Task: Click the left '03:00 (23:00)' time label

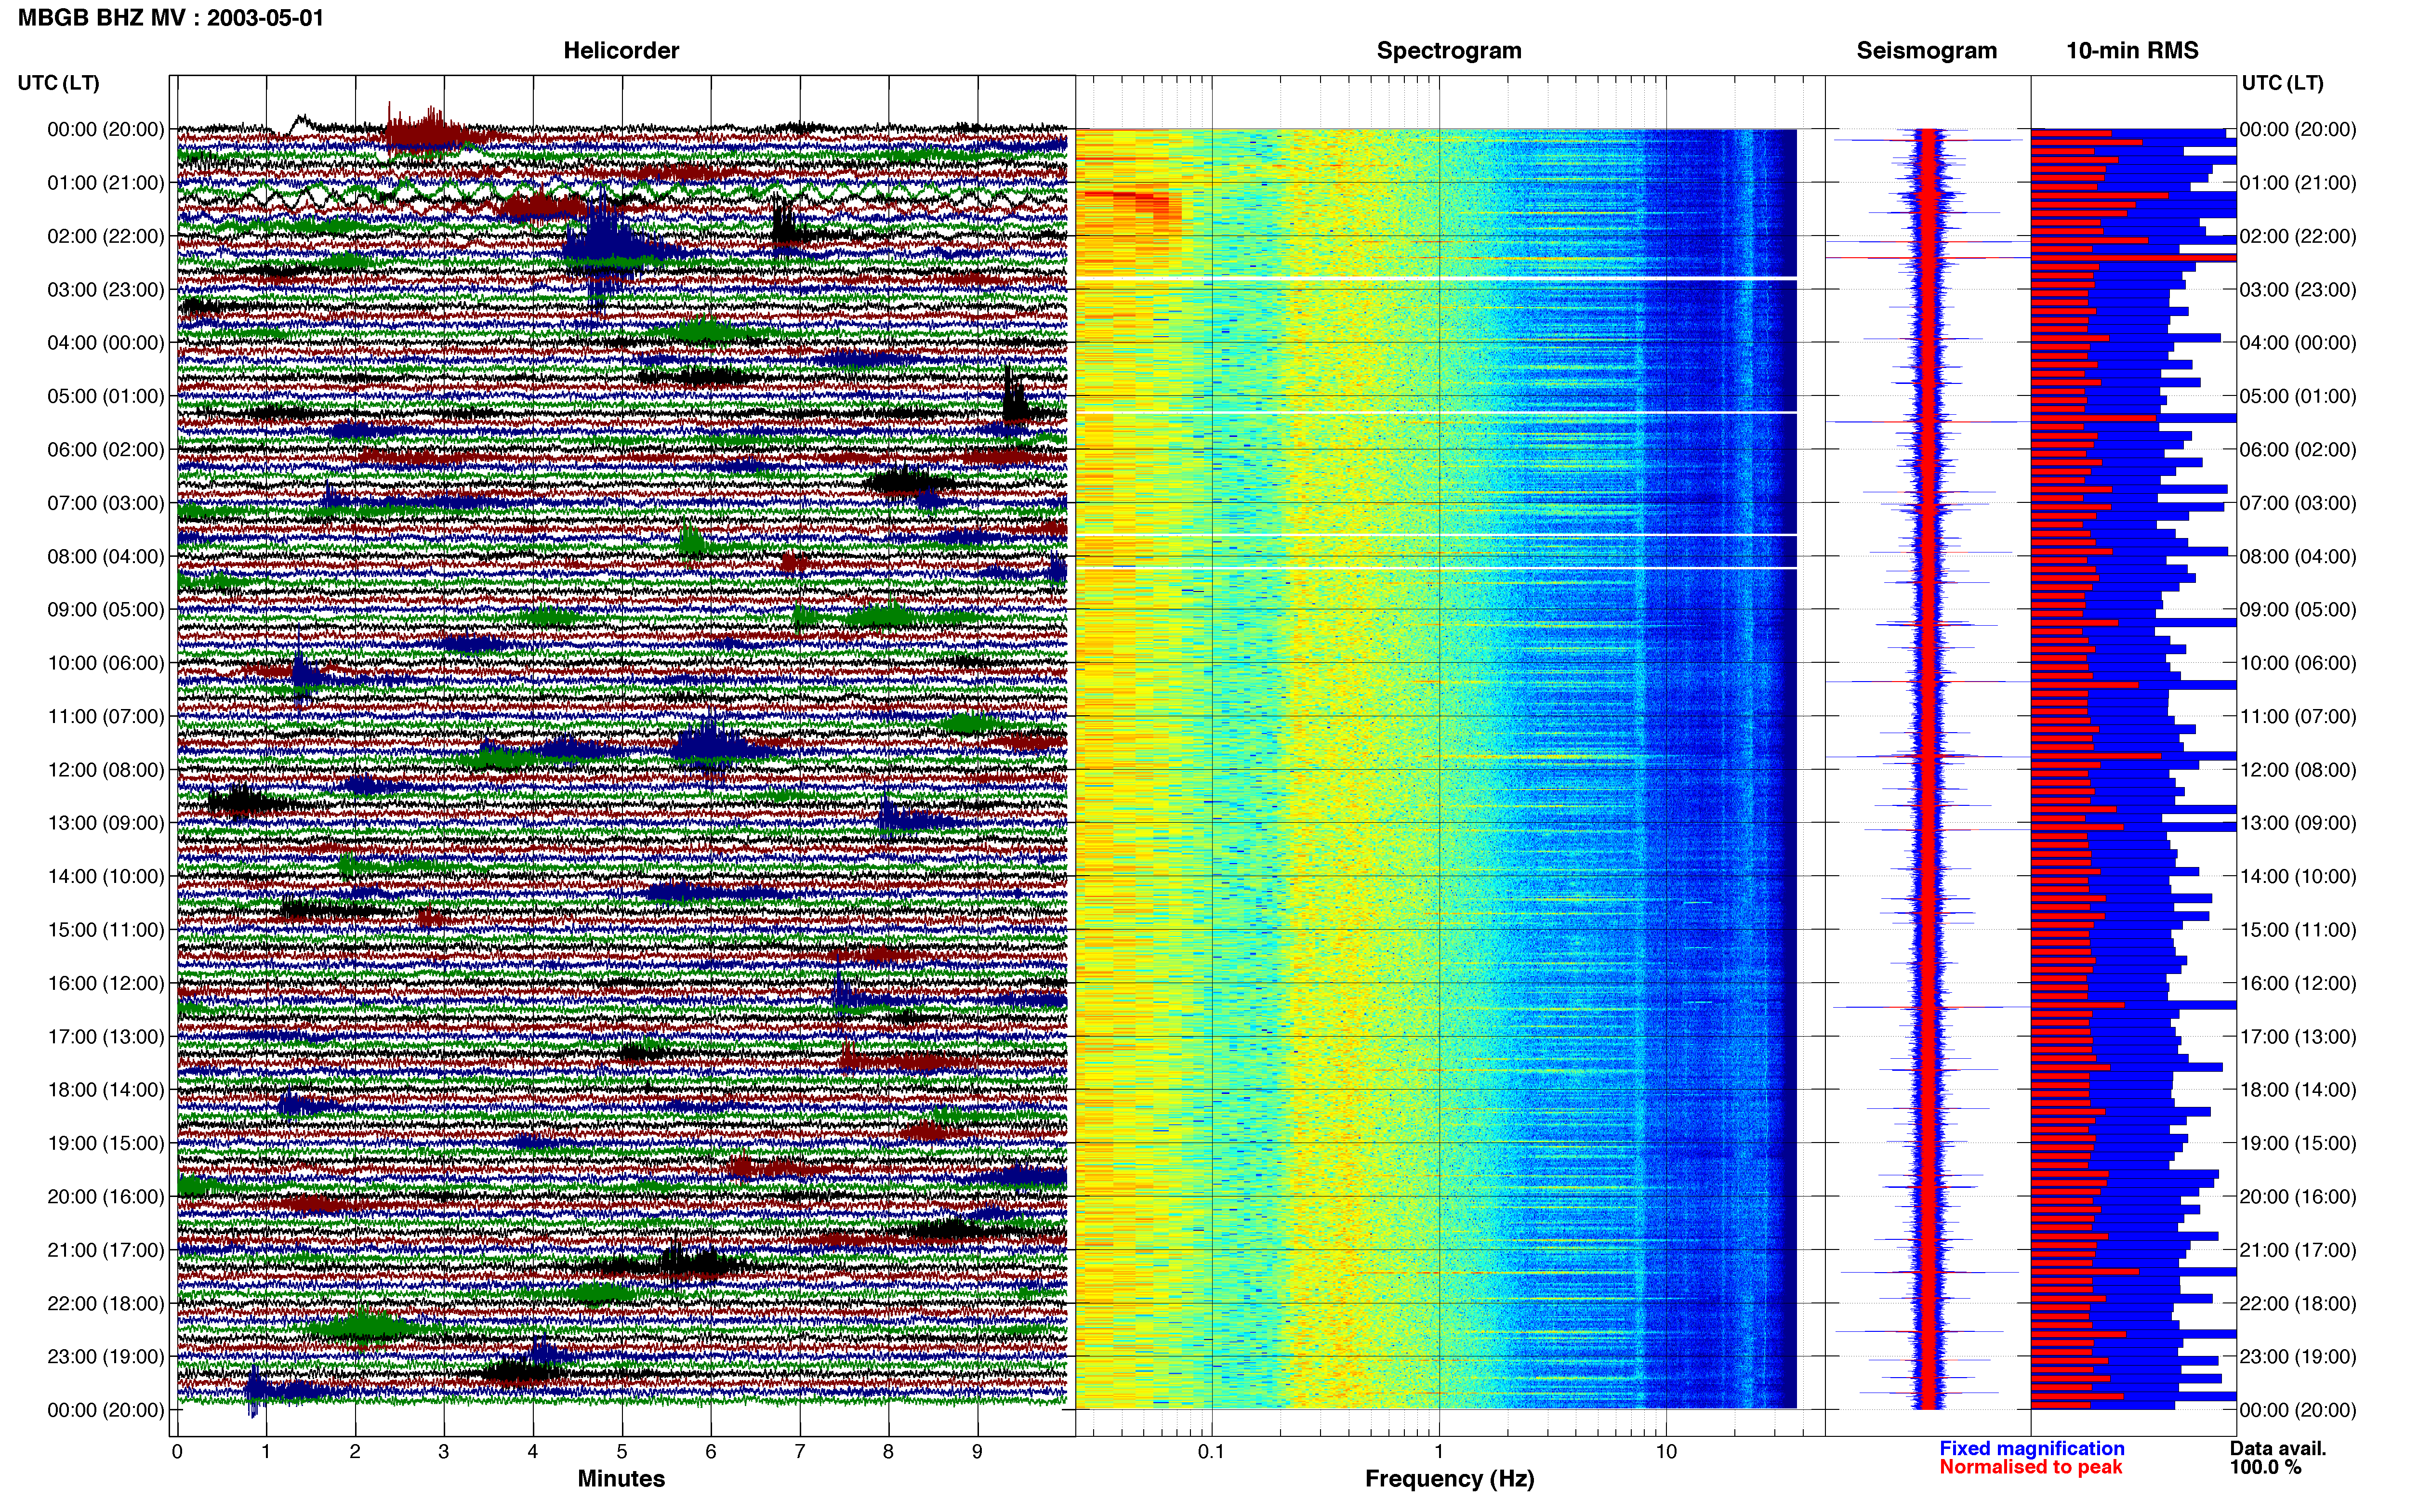Action: (x=106, y=290)
